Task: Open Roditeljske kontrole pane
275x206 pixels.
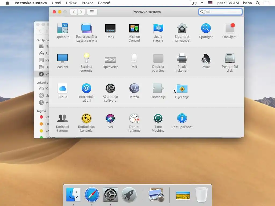Action: (86, 123)
